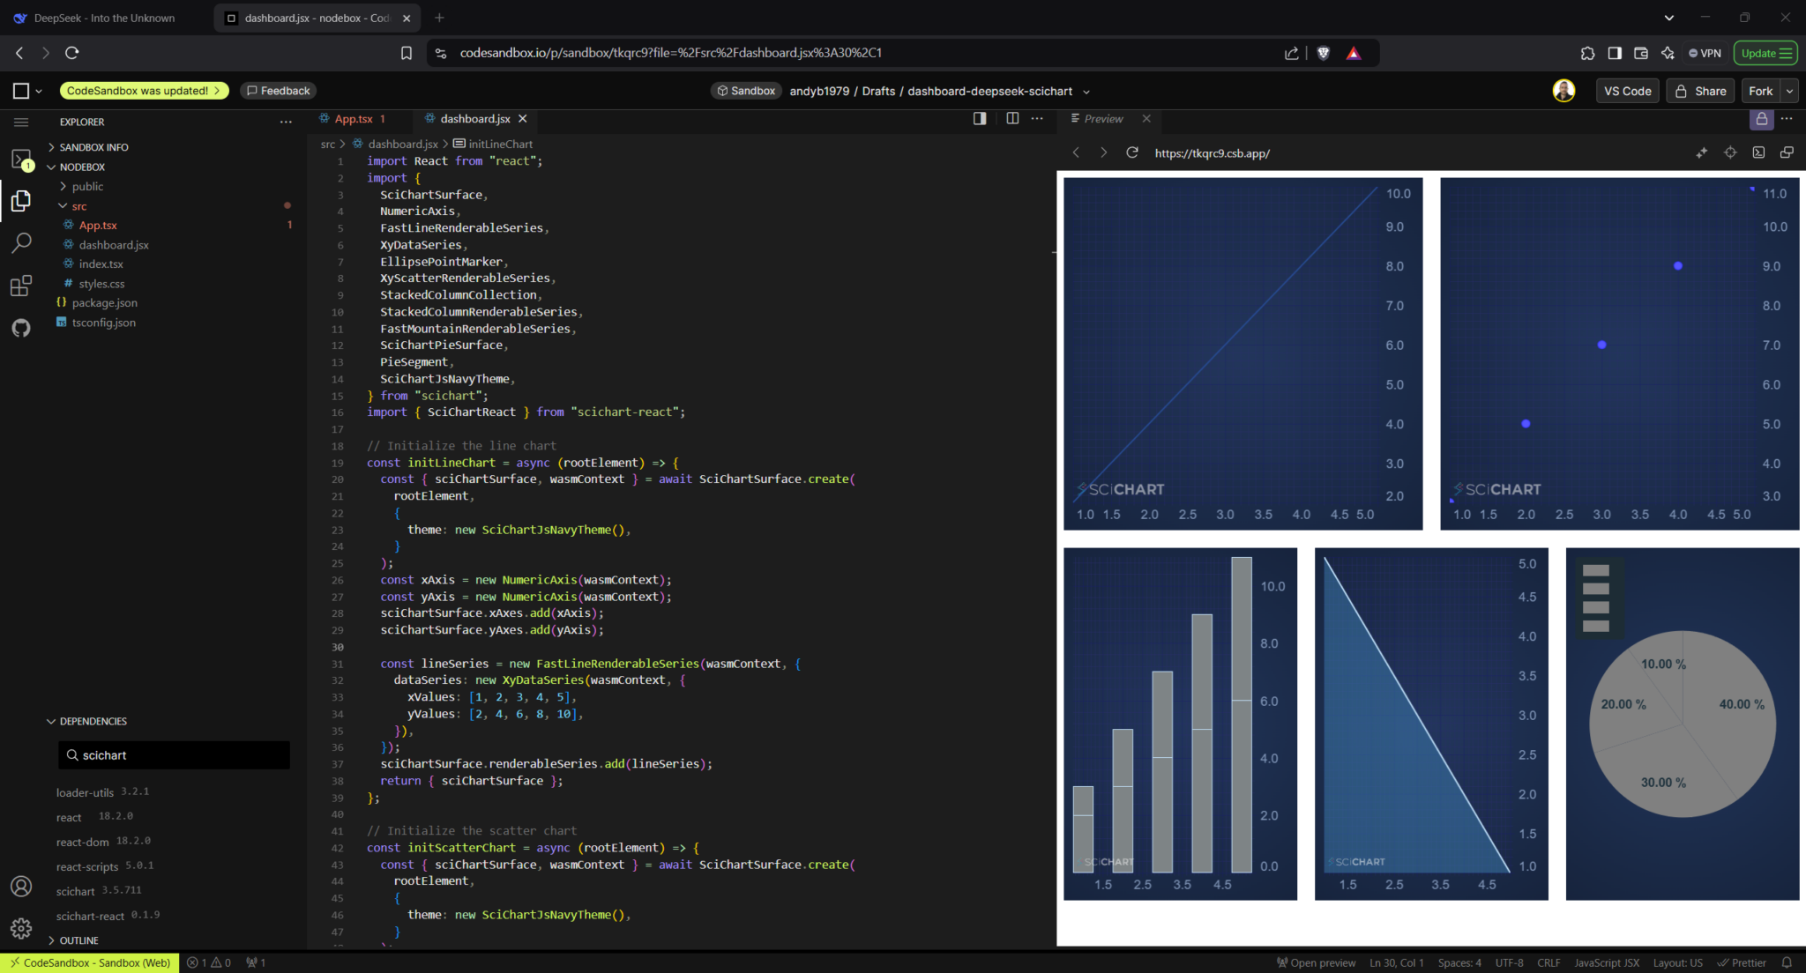Open the Explorer files icon in activity bar
The height and width of the screenshot is (973, 1806).
(x=21, y=201)
